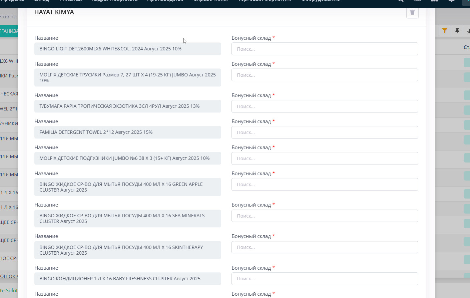The width and height of the screenshot is (470, 298).
Task: Focus bonus warehouse search for BINGO GREEN APPLE row
Action: (325, 184)
